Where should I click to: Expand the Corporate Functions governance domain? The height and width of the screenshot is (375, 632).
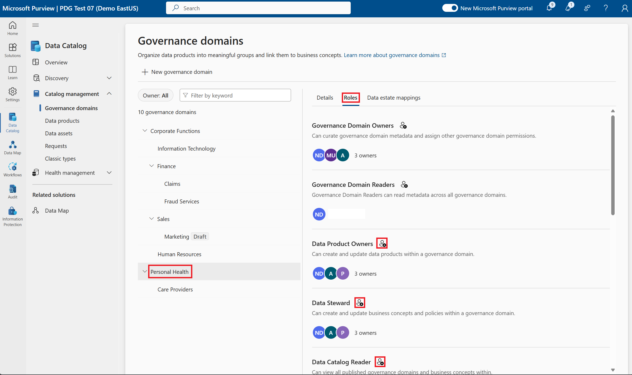[145, 131]
